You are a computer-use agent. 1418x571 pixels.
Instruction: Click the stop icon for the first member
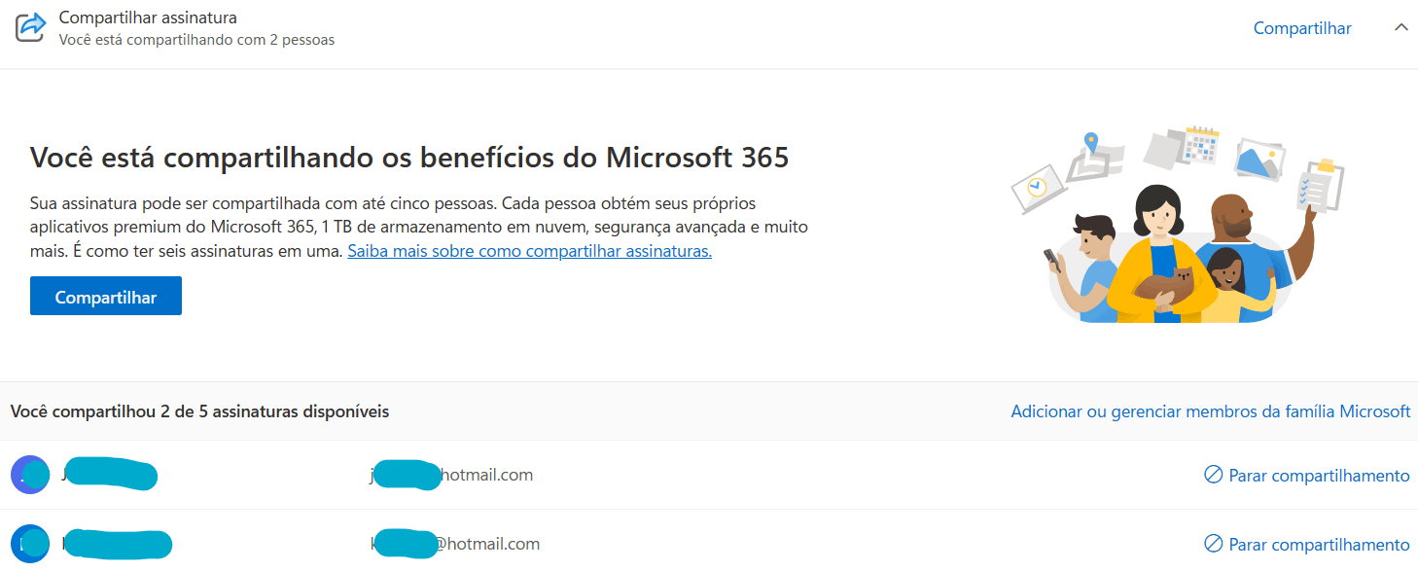click(x=1213, y=475)
